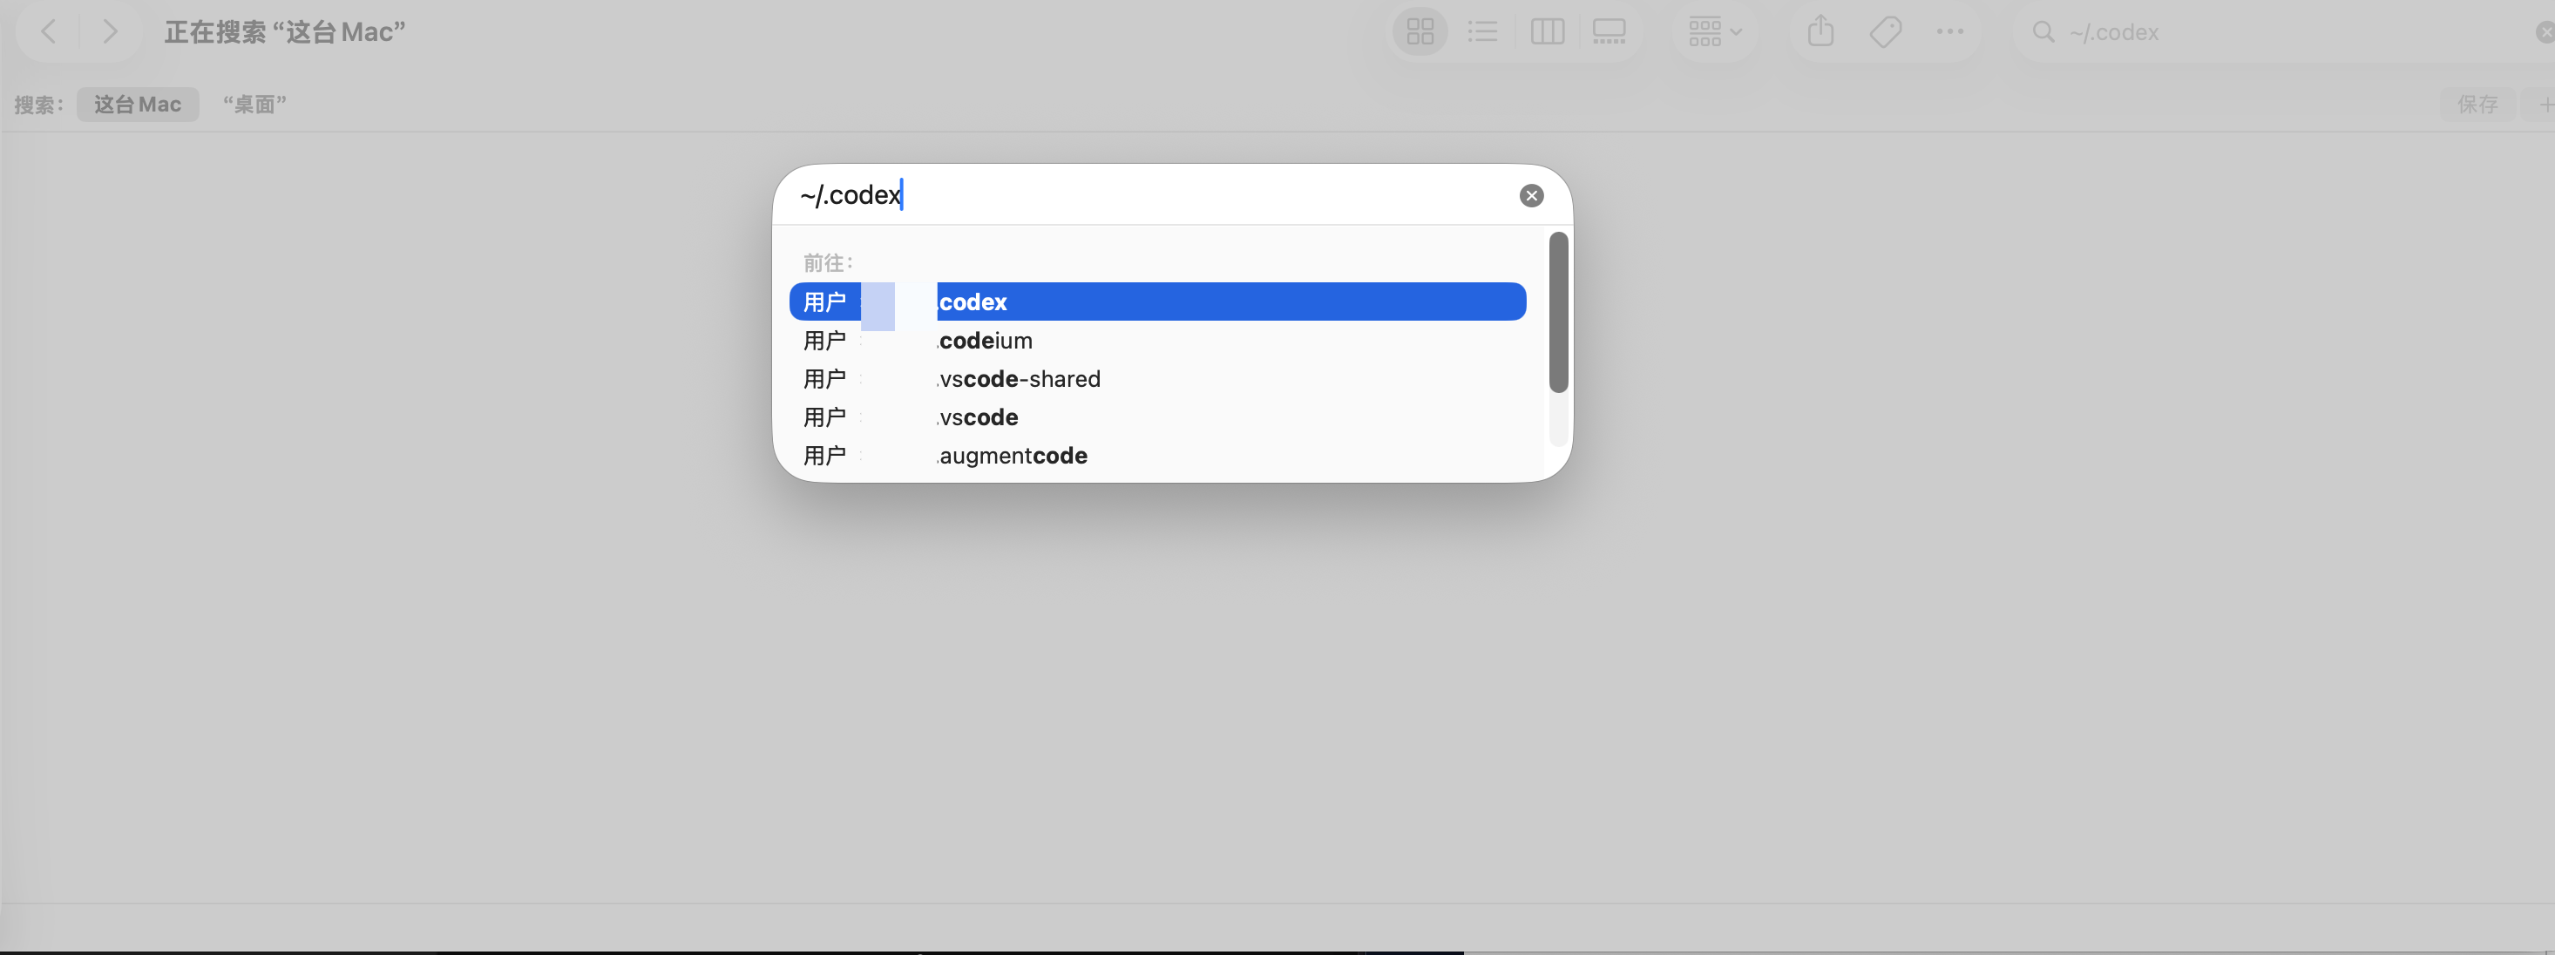Switch to column view

coord(1546,31)
